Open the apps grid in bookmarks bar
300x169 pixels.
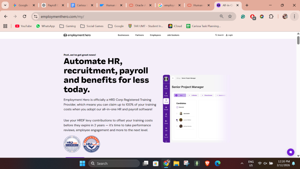click(x=5, y=26)
